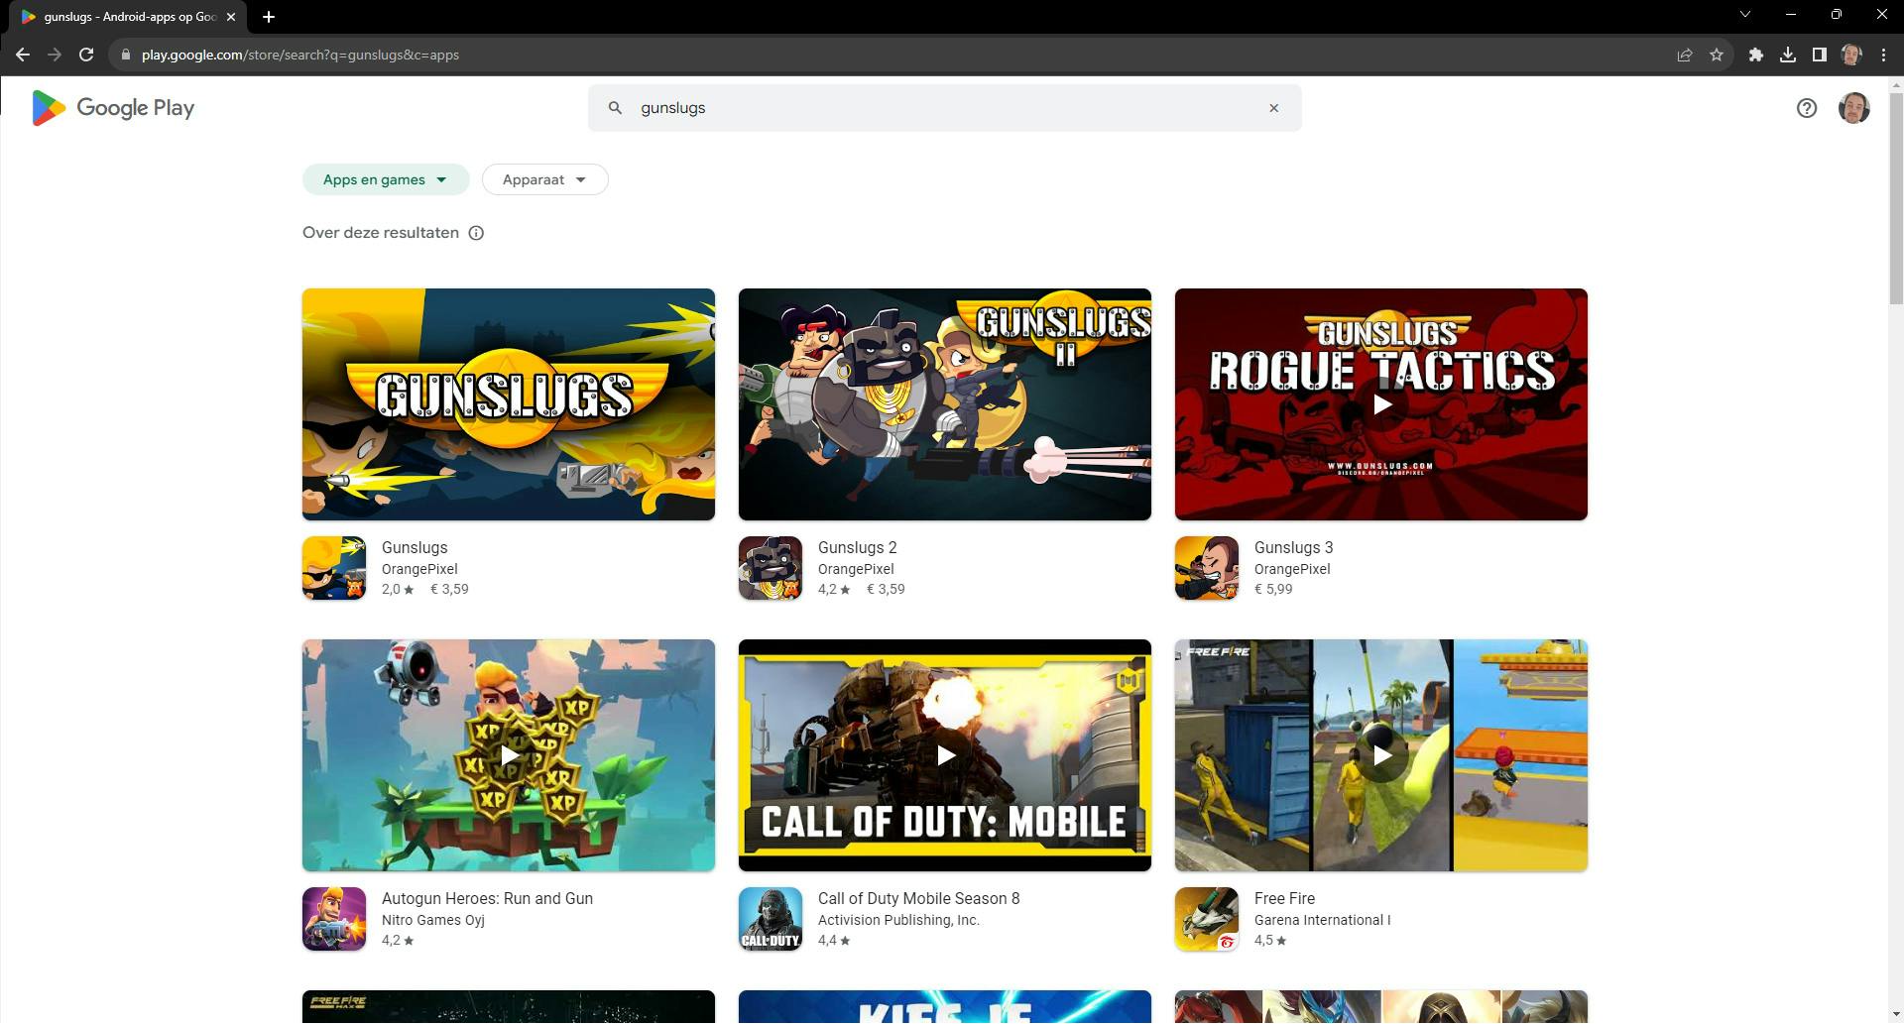1904x1024 pixels.
Task: Open the Chrome profile avatar
Action: (1851, 55)
